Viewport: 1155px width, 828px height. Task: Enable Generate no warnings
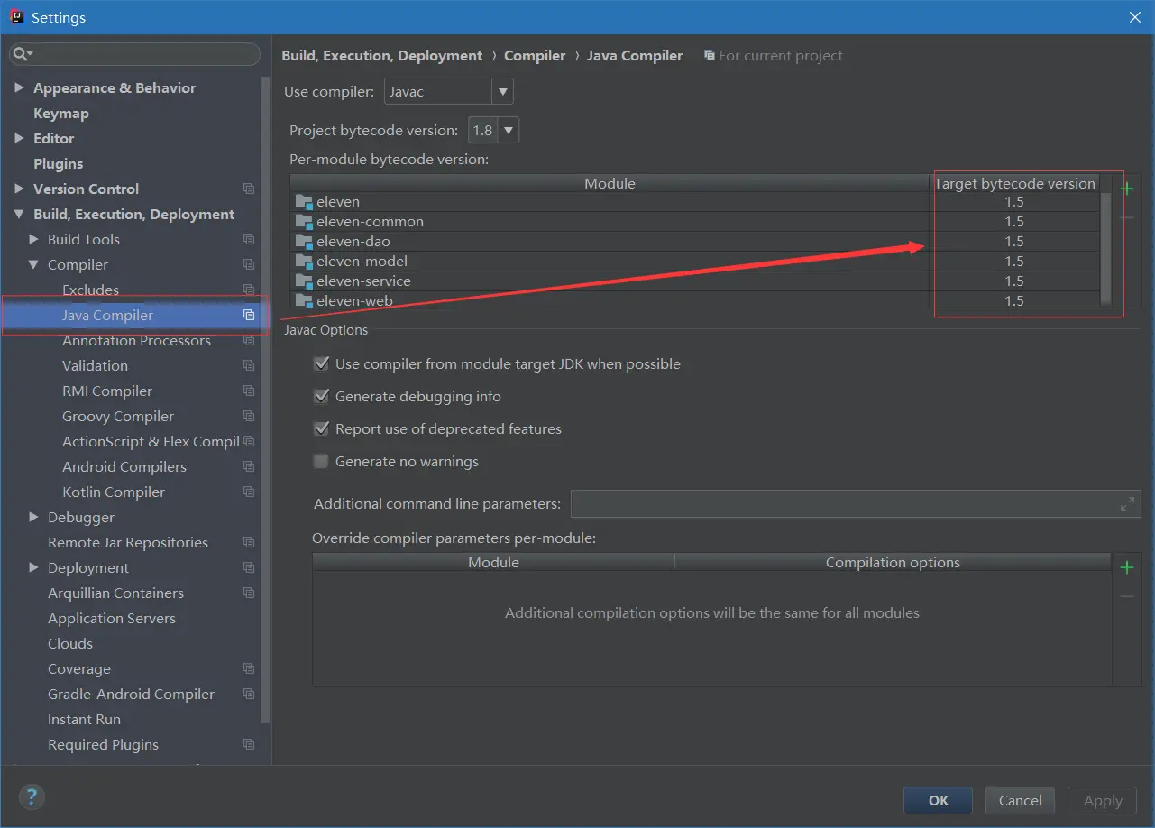(x=321, y=461)
